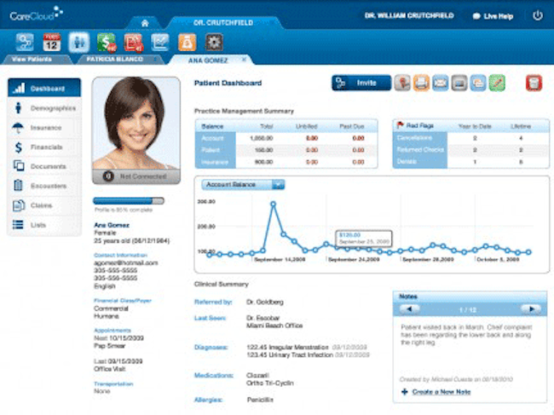Click the Contact Information heading
554x415 pixels.
pos(120,255)
